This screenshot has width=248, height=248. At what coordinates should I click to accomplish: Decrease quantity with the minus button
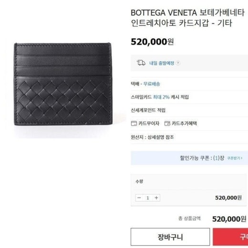pyautogui.click(x=139, y=198)
